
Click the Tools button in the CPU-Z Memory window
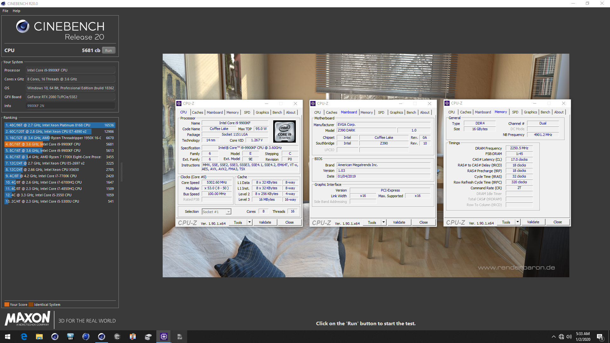[x=506, y=222]
